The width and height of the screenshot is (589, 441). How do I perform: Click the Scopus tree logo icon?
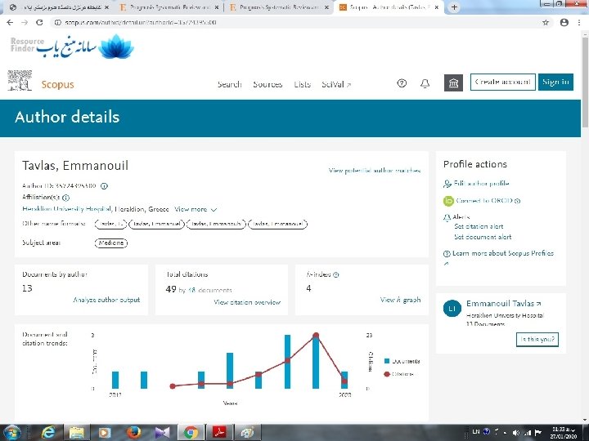20,80
